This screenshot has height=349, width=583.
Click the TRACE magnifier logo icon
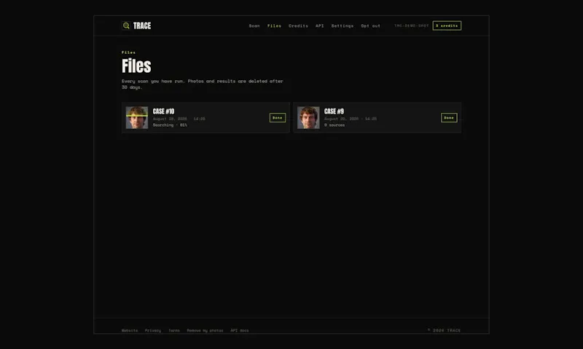pos(126,26)
